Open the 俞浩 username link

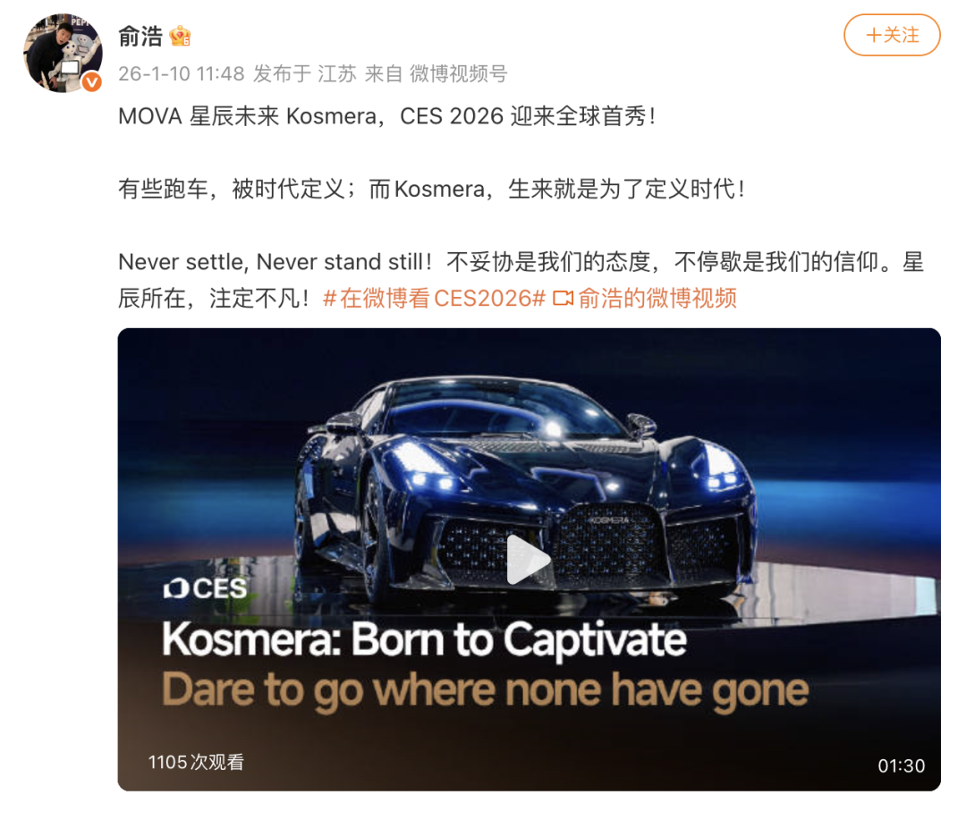coord(140,37)
